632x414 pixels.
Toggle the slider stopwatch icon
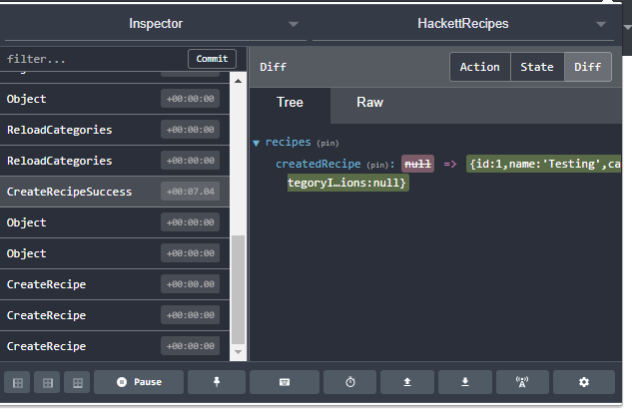pos(350,382)
